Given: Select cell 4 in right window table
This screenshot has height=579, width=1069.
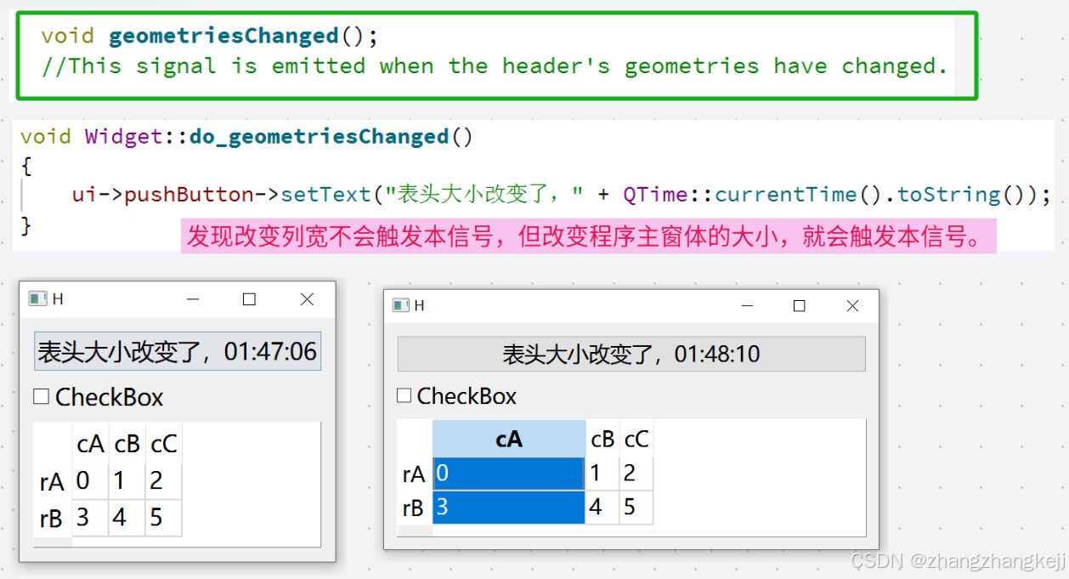Looking at the screenshot, I should (x=602, y=508).
